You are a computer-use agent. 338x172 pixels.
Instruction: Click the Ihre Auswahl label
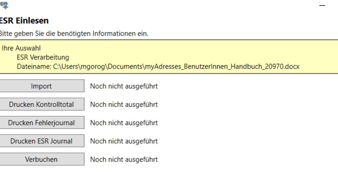pyautogui.click(x=21, y=48)
